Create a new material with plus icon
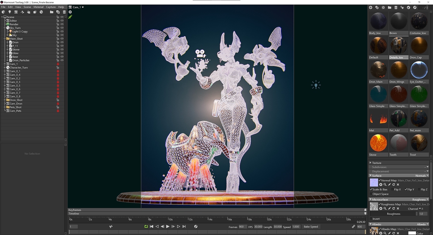 click(371, 7)
